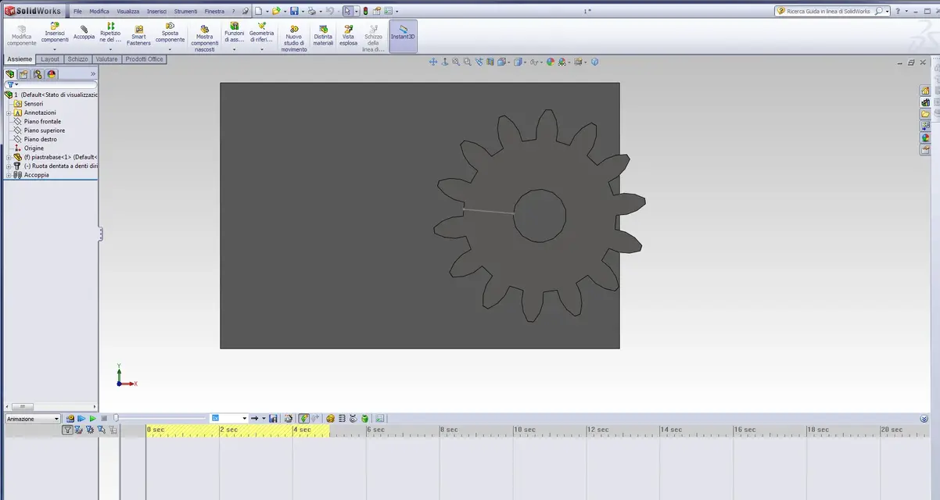940x500 pixels.
Task: Switch to the Valutare tab
Action: 107,59
